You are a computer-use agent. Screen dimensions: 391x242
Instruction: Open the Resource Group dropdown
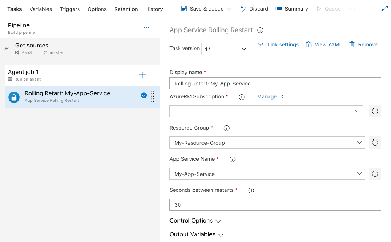point(267,142)
